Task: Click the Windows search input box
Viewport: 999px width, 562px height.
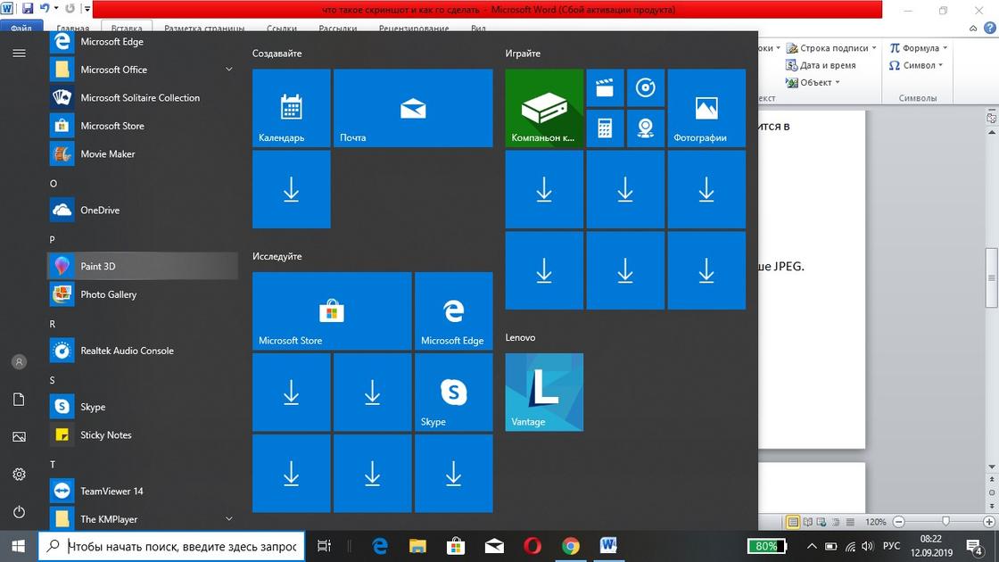Action: (x=182, y=546)
